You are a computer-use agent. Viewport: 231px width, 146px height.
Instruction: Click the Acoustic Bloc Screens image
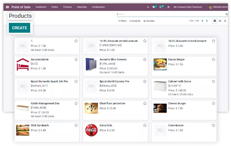[x=91, y=64]
